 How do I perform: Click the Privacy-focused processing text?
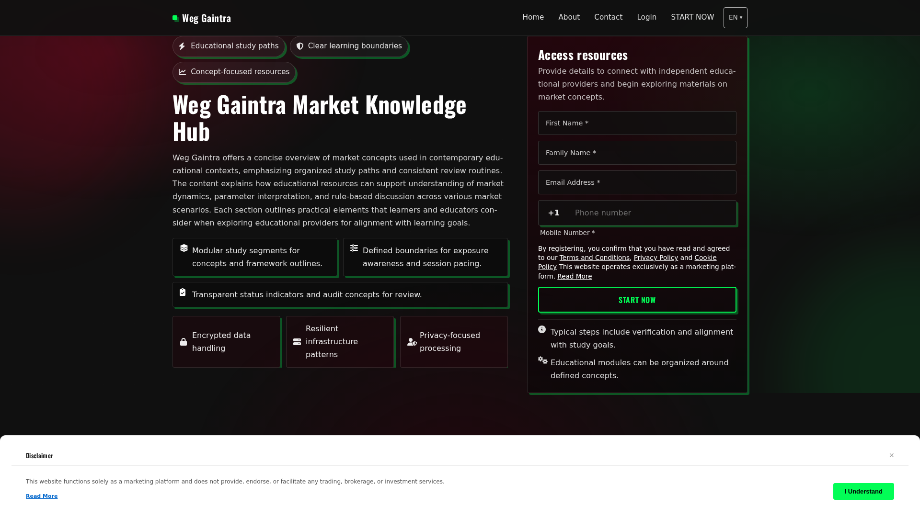coord(450,342)
